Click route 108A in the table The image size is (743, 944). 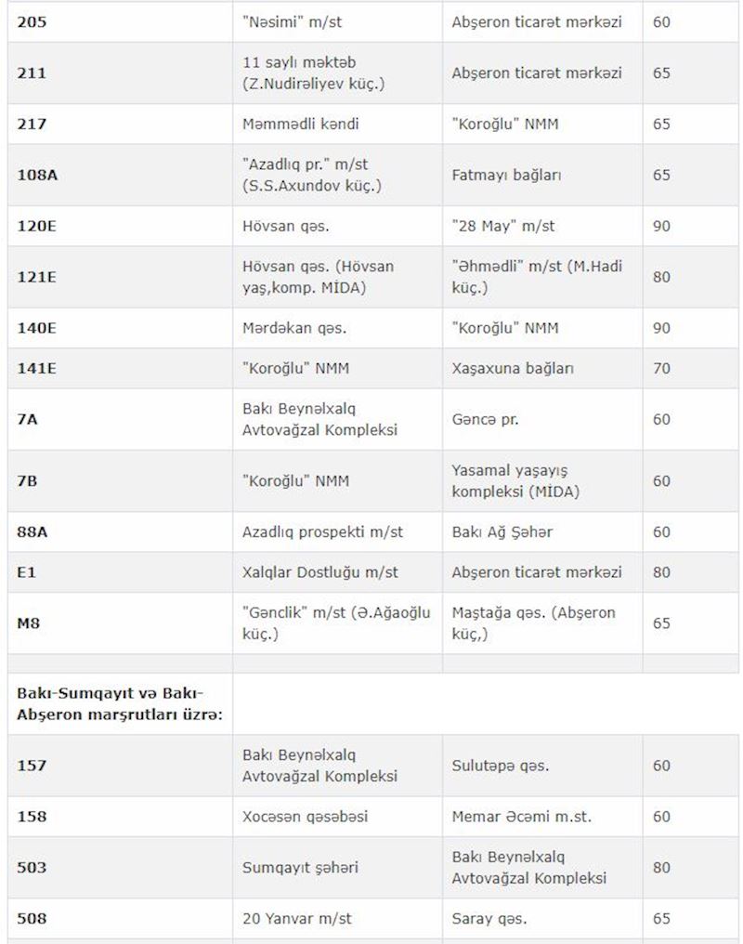coord(37,175)
